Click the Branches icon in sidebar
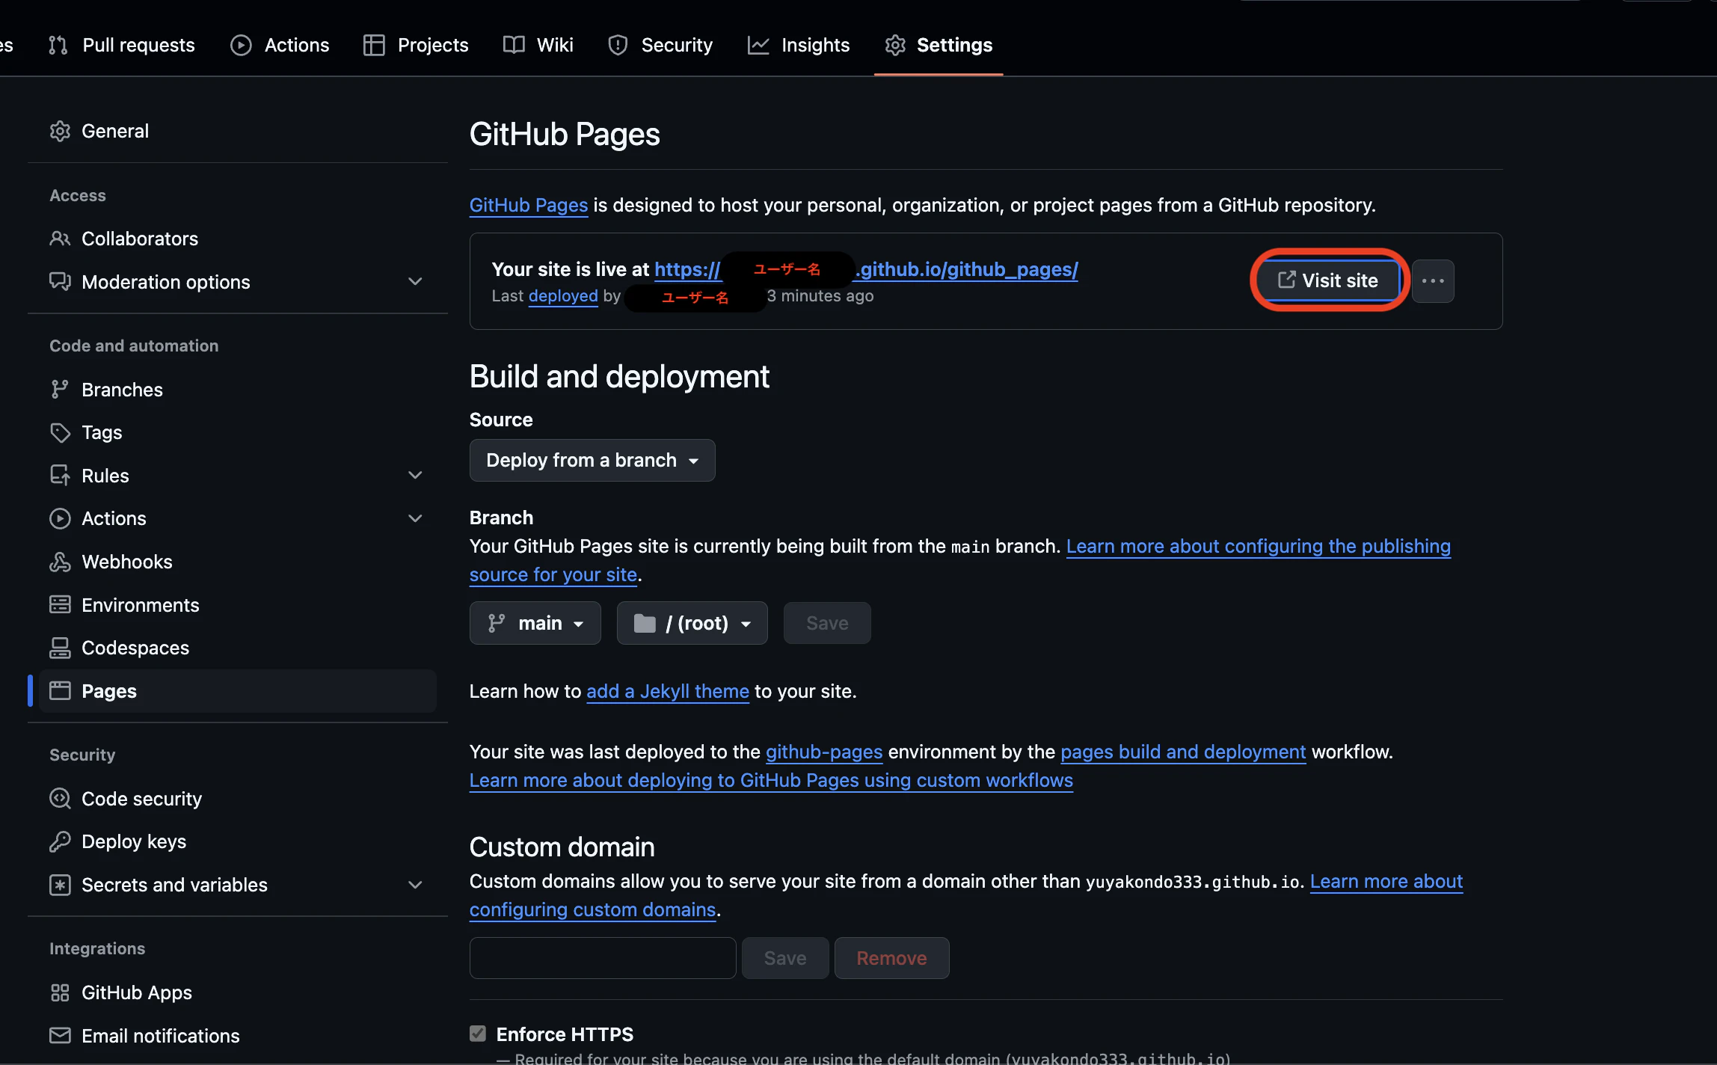This screenshot has width=1717, height=1065. pyautogui.click(x=60, y=390)
